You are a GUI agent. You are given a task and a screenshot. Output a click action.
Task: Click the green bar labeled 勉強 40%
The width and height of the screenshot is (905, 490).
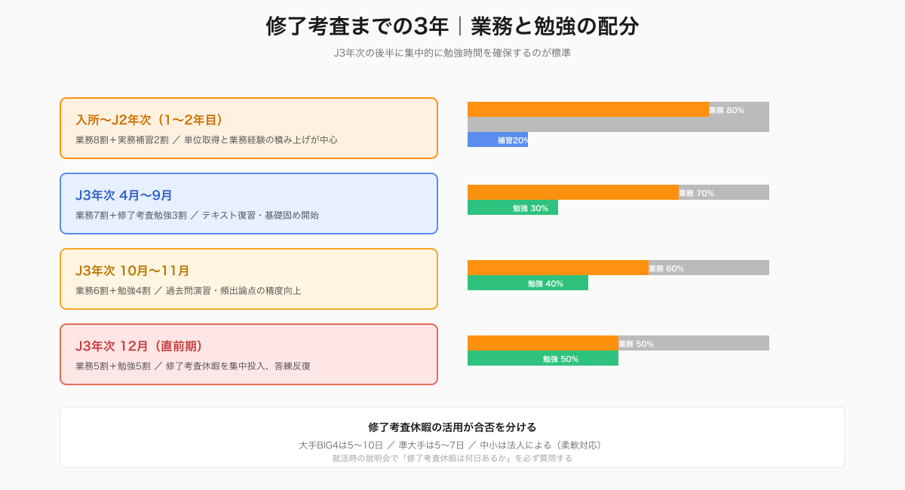(x=528, y=283)
